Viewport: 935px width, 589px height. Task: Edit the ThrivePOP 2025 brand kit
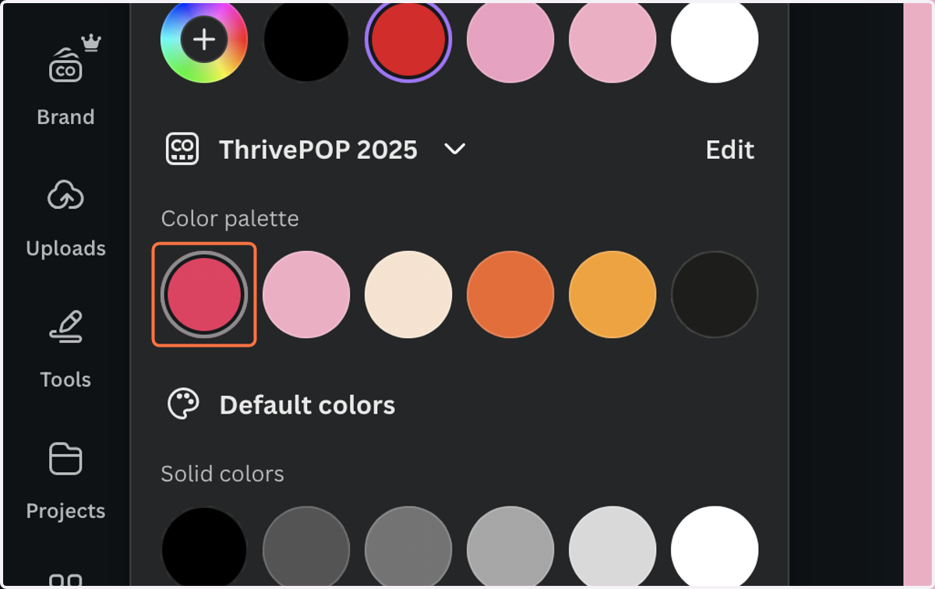(x=729, y=150)
